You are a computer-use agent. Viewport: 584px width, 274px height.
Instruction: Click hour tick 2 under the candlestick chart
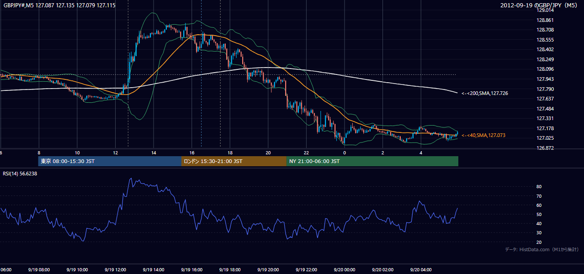pos(382,153)
